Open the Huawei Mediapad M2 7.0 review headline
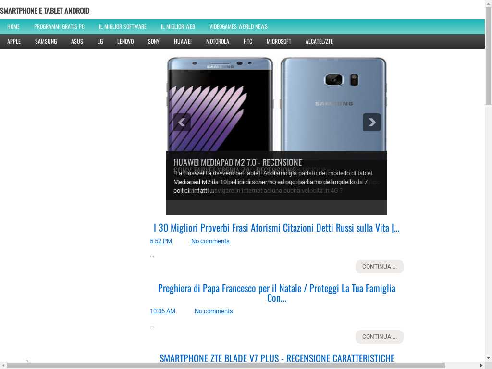Image resolution: width=492 pixels, height=369 pixels. pos(237,162)
